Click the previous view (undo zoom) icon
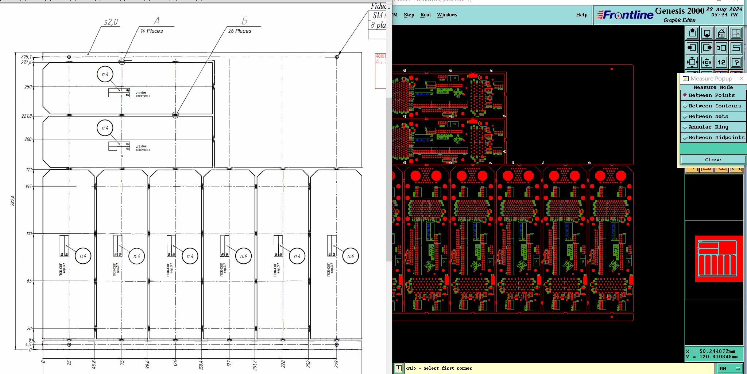Image resolution: width=747 pixels, height=374 pixels. pos(721,48)
